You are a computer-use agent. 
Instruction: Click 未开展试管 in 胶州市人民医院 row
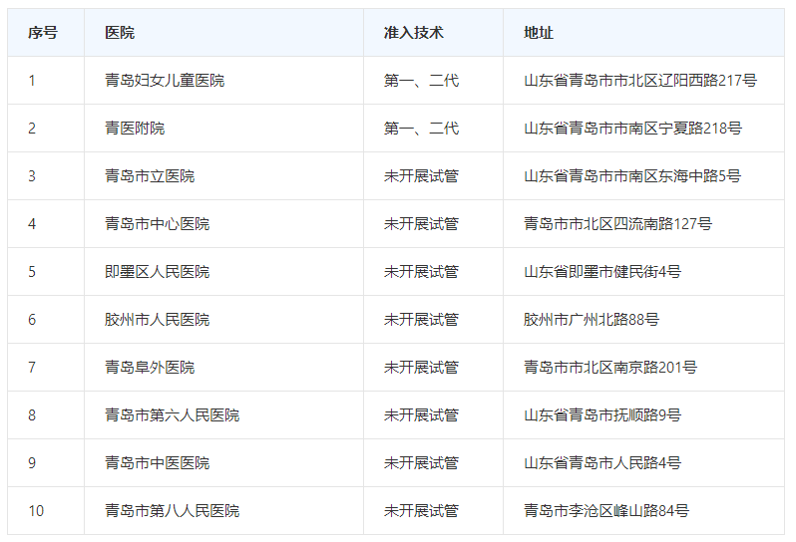(x=421, y=320)
